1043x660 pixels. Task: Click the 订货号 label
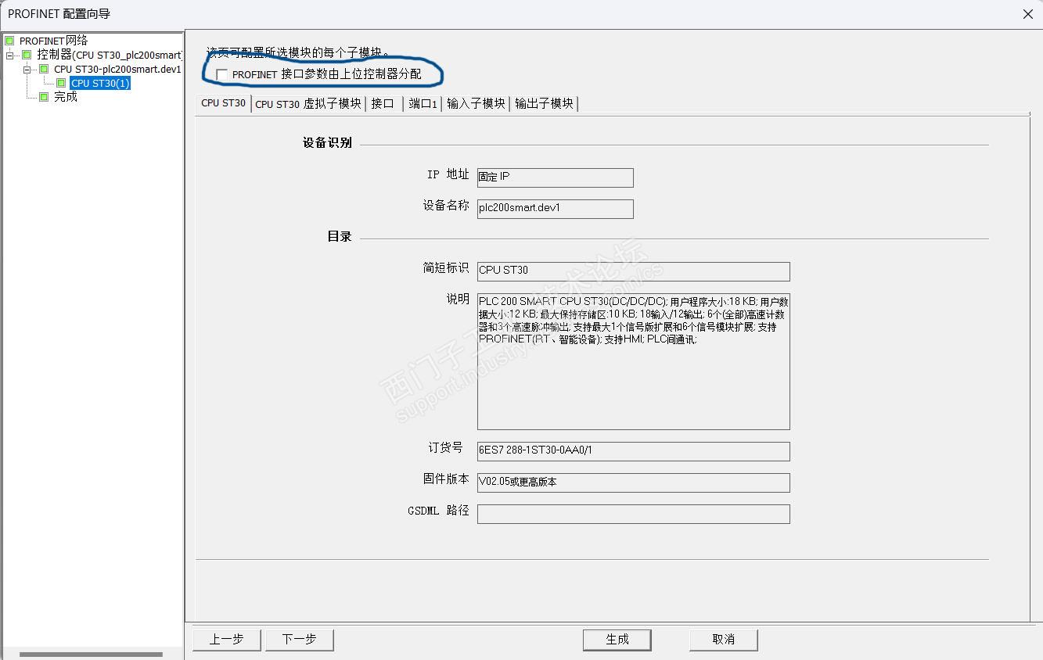coord(445,448)
